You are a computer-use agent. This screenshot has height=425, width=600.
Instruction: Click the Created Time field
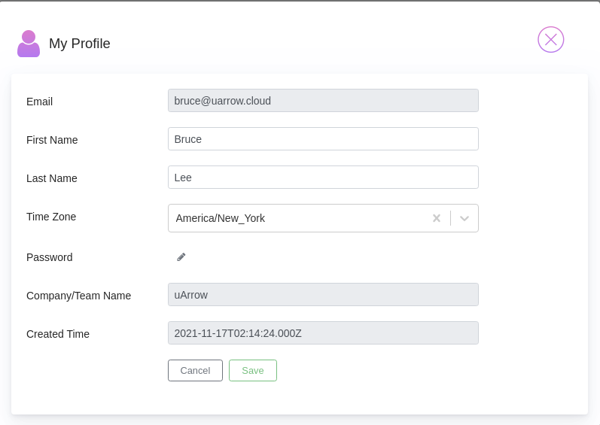(323, 333)
